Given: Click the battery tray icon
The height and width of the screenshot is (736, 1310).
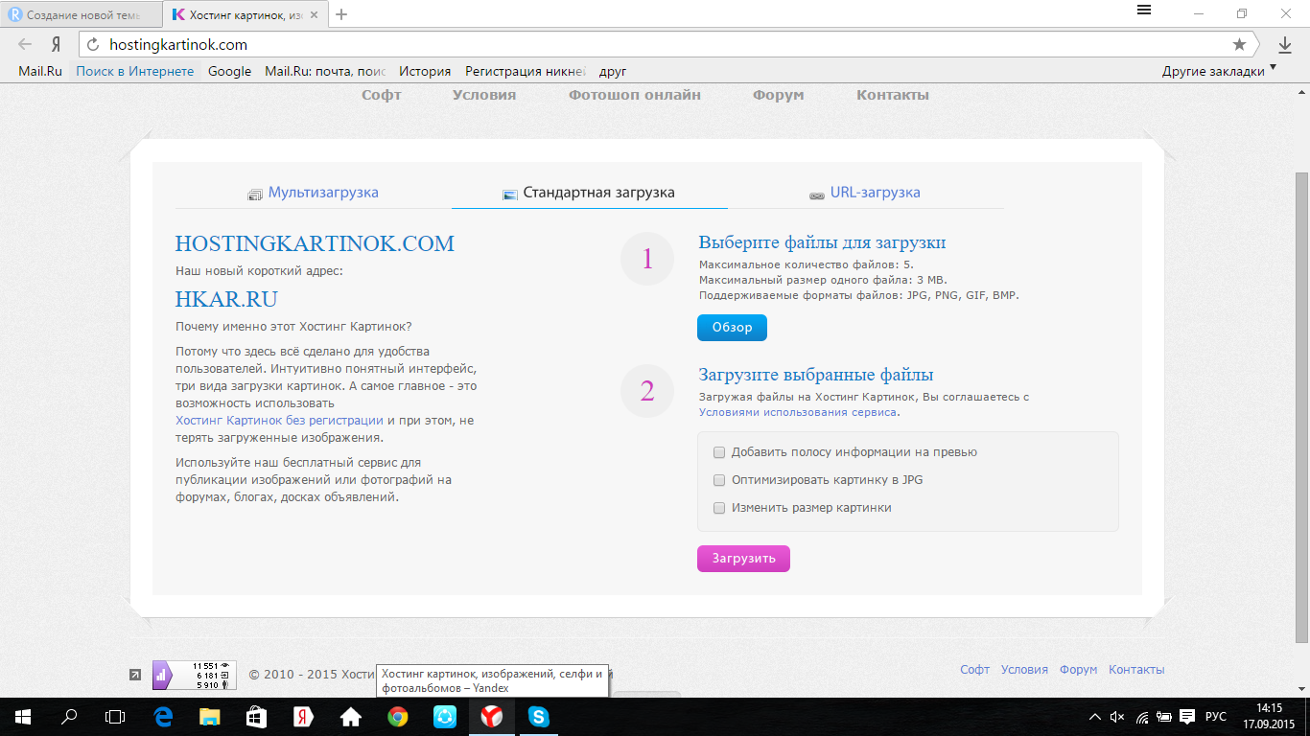Looking at the screenshot, I should coord(1164,716).
